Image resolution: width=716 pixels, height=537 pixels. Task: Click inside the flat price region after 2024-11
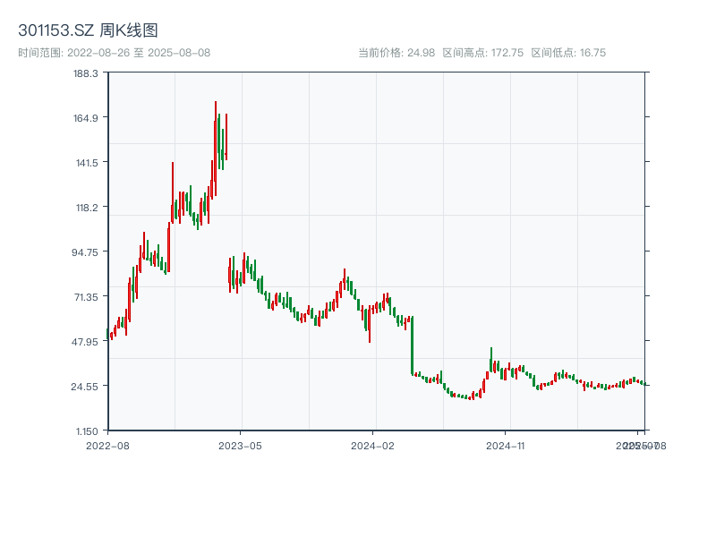[582, 385]
